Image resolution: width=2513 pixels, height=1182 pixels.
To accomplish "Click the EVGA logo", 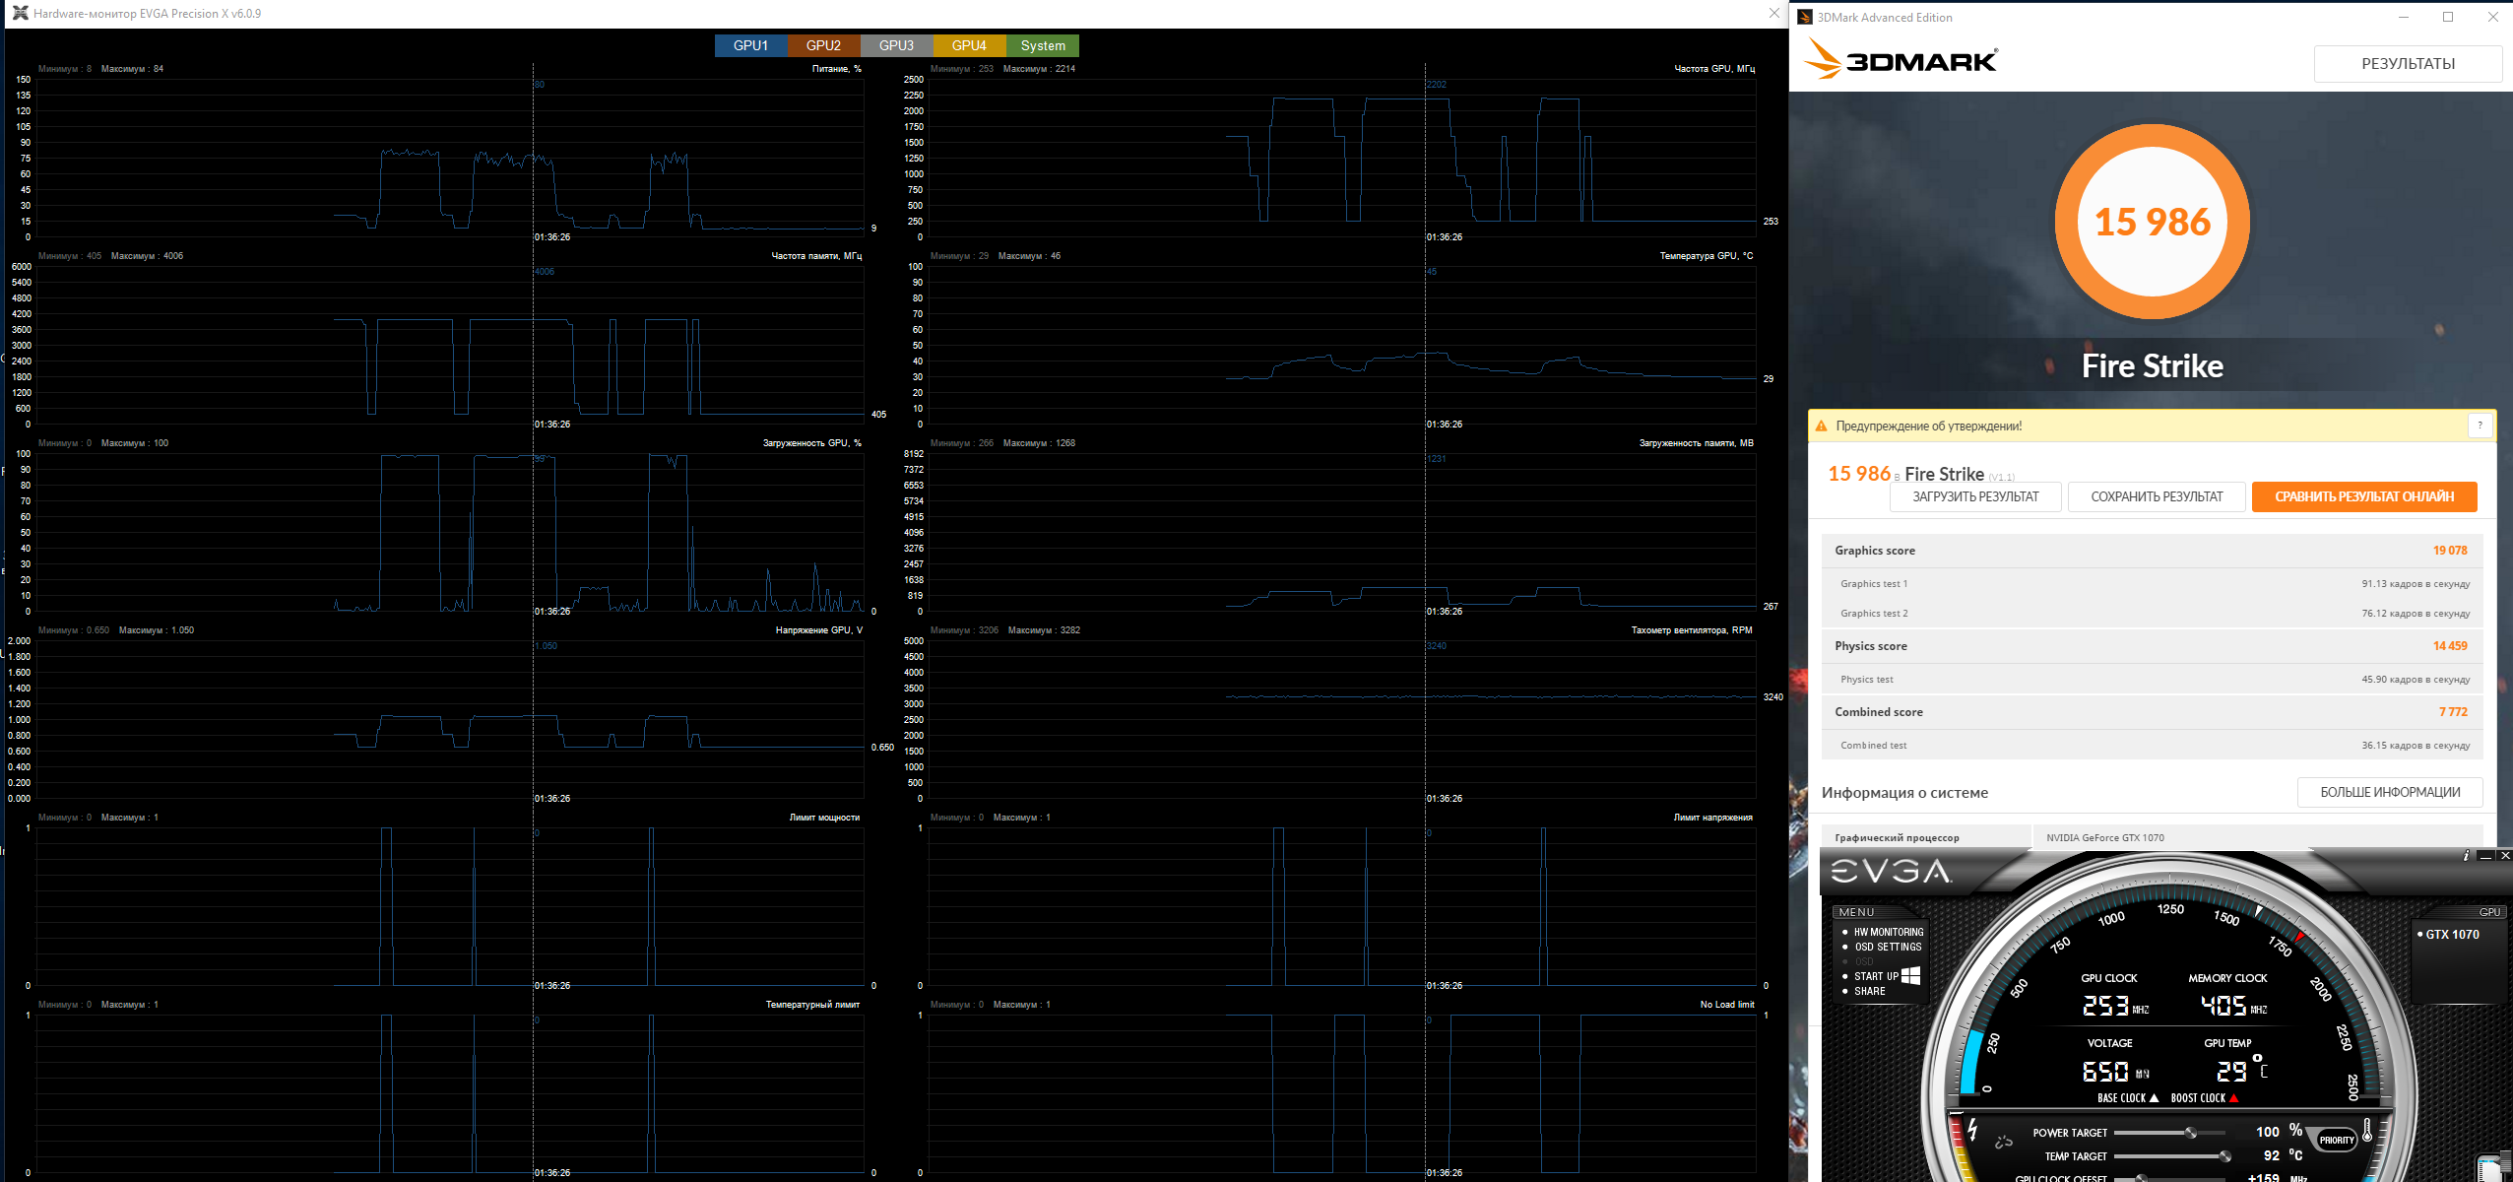I will (1890, 872).
